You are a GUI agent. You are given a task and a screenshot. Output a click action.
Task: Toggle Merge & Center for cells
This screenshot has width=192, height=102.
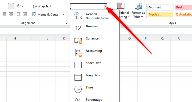[x=46, y=14]
